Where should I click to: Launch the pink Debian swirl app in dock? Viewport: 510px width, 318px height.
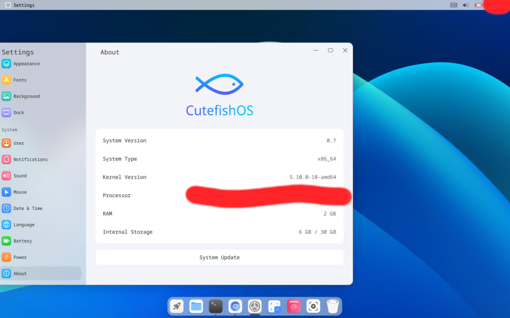pyautogui.click(x=294, y=306)
